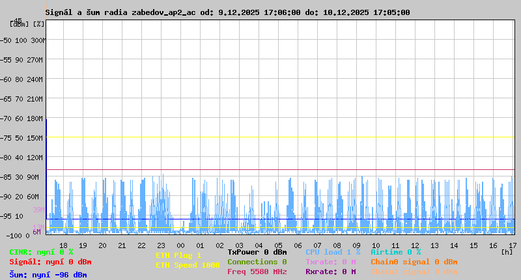
Task: Select the red Signál legend entry
Action: click(48, 262)
